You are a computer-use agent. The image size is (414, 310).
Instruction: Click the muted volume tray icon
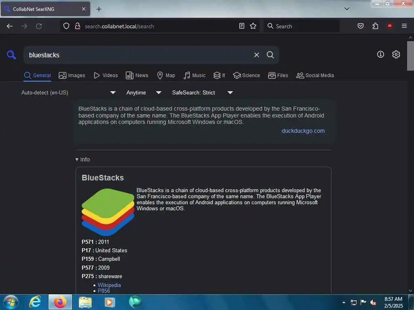[373, 302]
